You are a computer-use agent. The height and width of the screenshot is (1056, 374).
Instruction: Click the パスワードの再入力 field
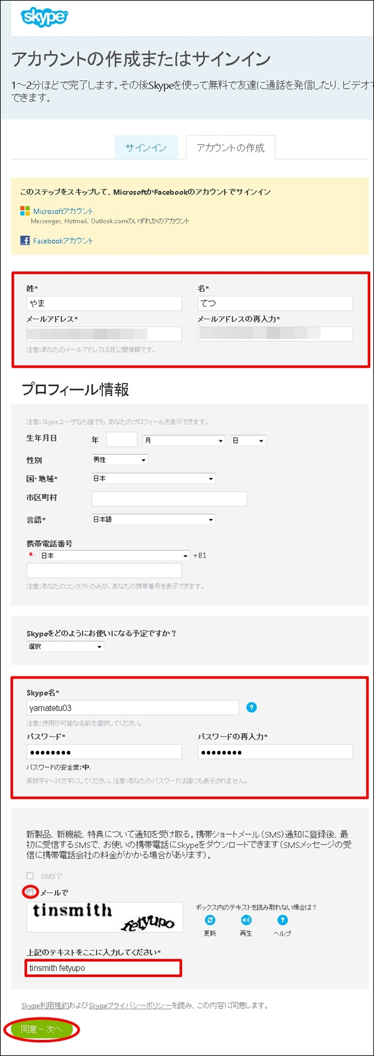[x=275, y=752]
